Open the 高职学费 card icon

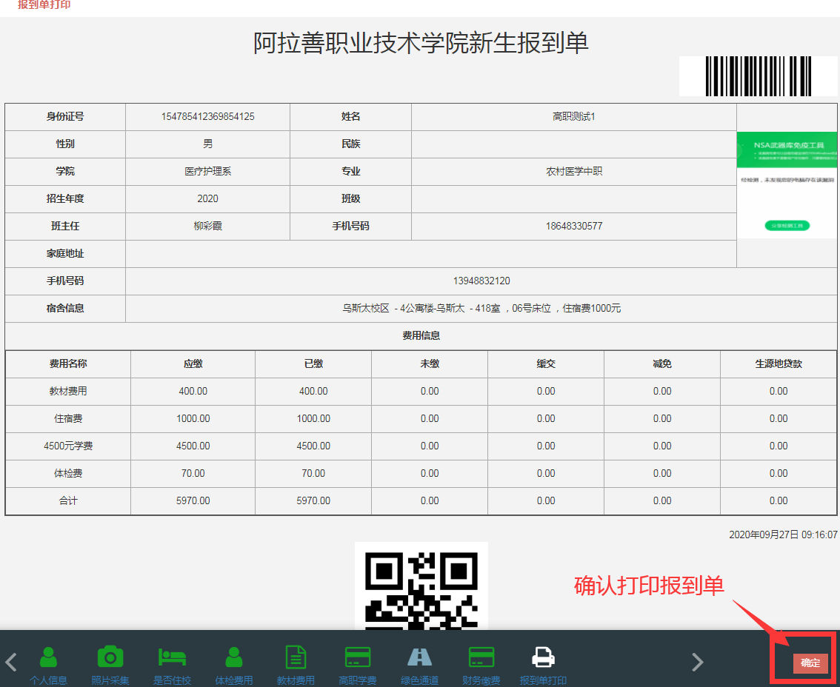click(358, 657)
